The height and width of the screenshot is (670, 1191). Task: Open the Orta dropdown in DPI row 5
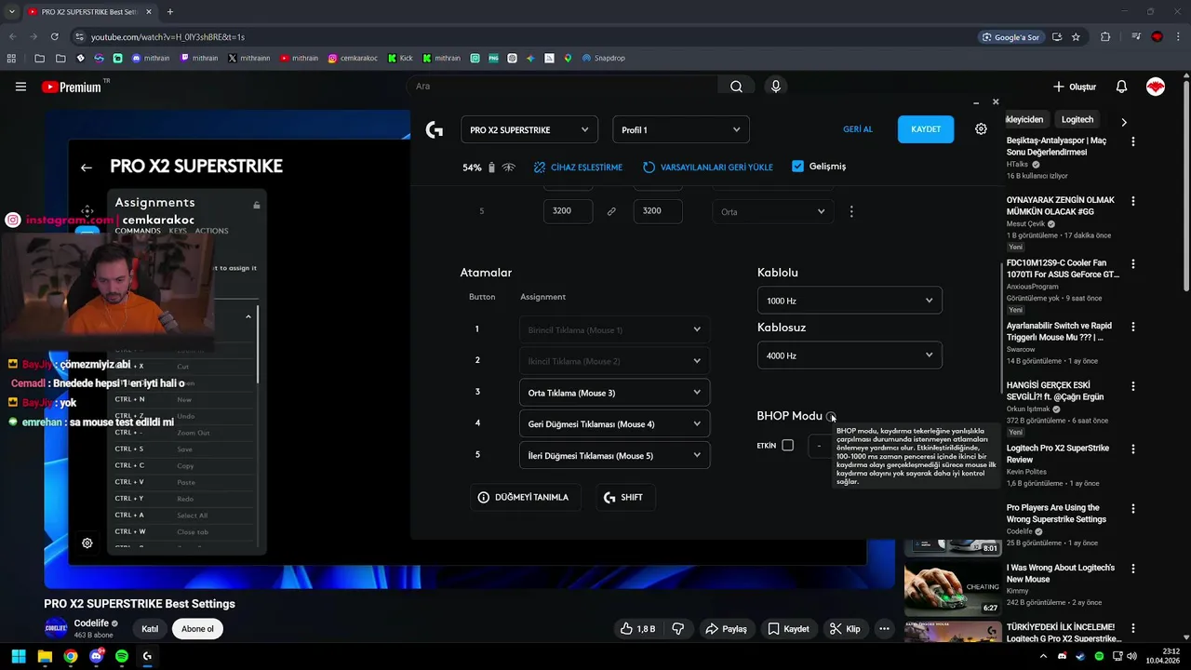(773, 211)
